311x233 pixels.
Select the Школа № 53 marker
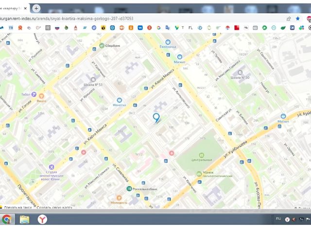click(x=93, y=80)
